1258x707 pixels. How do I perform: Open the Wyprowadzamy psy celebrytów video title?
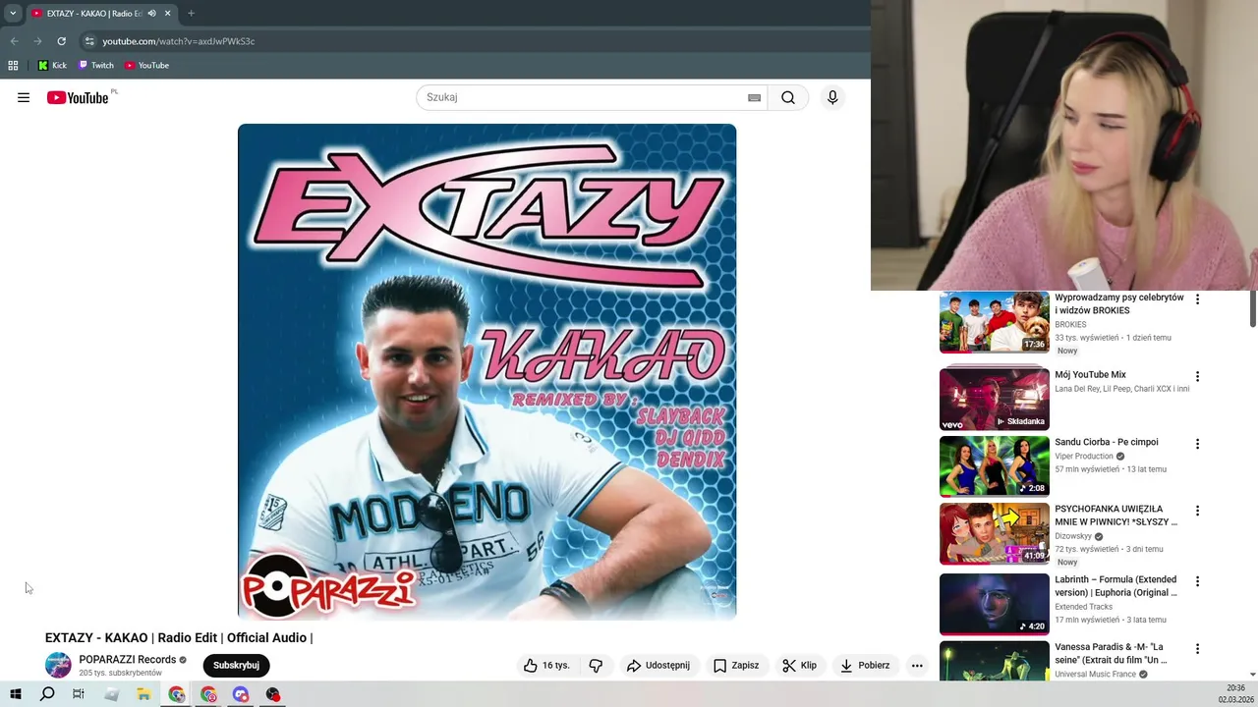(x=1119, y=303)
